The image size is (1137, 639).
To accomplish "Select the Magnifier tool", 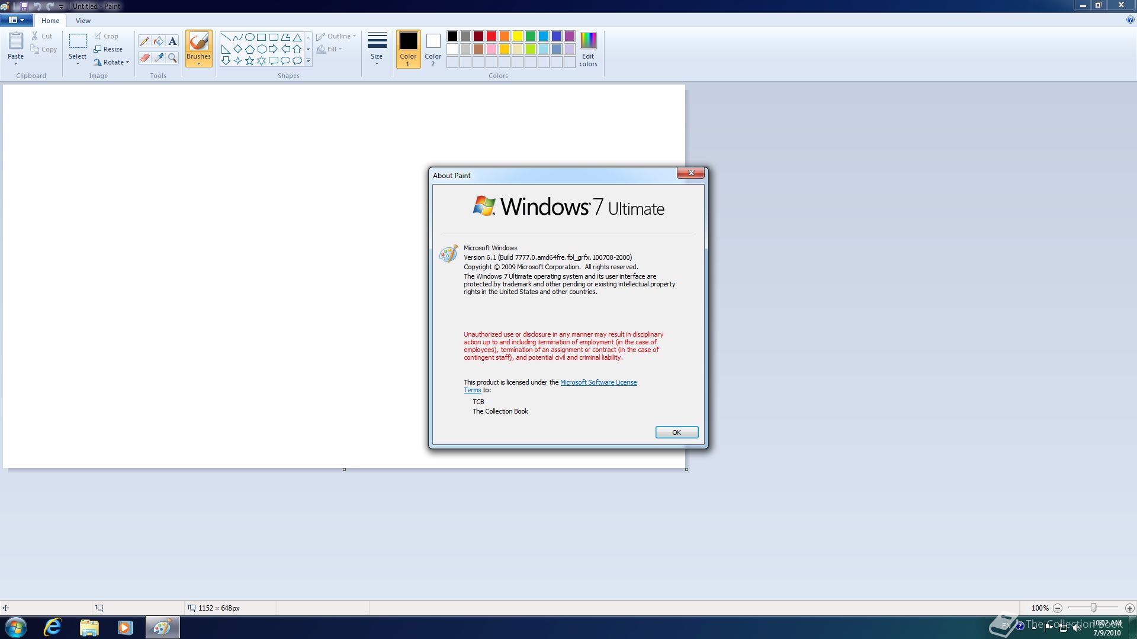I will 172,57.
